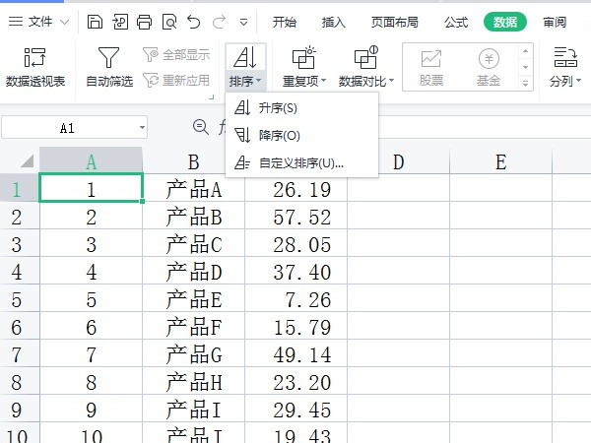Click the Print icon in quick toolbar
This screenshot has height=443, width=591.
(144, 21)
